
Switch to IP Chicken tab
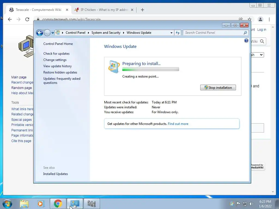click(x=104, y=10)
